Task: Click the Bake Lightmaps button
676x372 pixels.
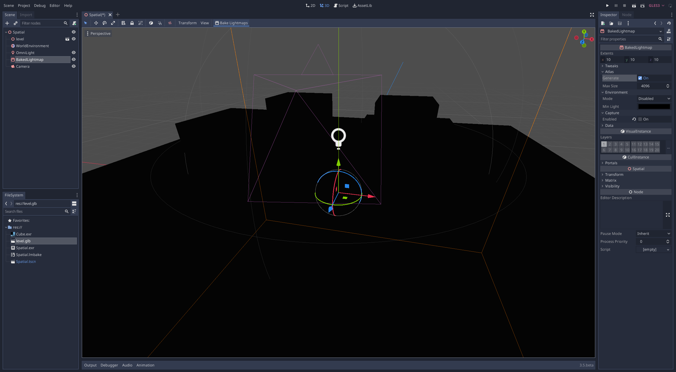Action: pos(231,23)
